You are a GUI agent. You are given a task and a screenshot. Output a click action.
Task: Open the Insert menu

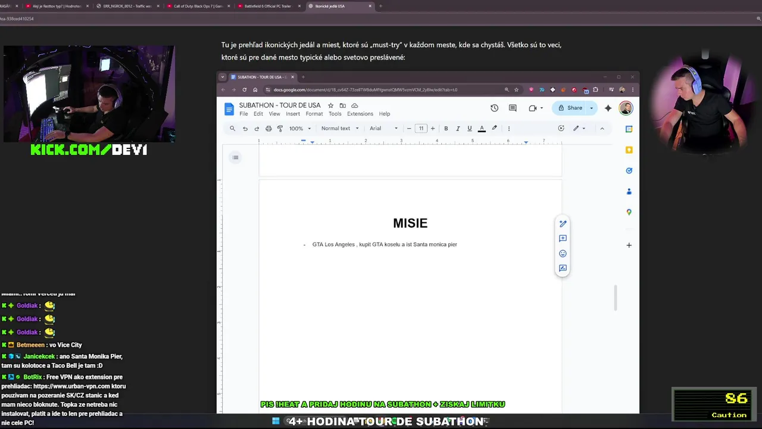click(x=293, y=114)
